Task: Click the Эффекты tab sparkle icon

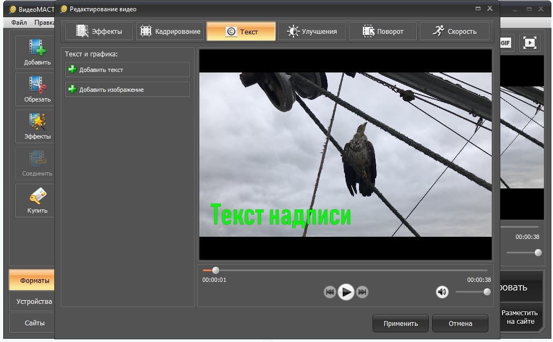Action: pyautogui.click(x=82, y=31)
